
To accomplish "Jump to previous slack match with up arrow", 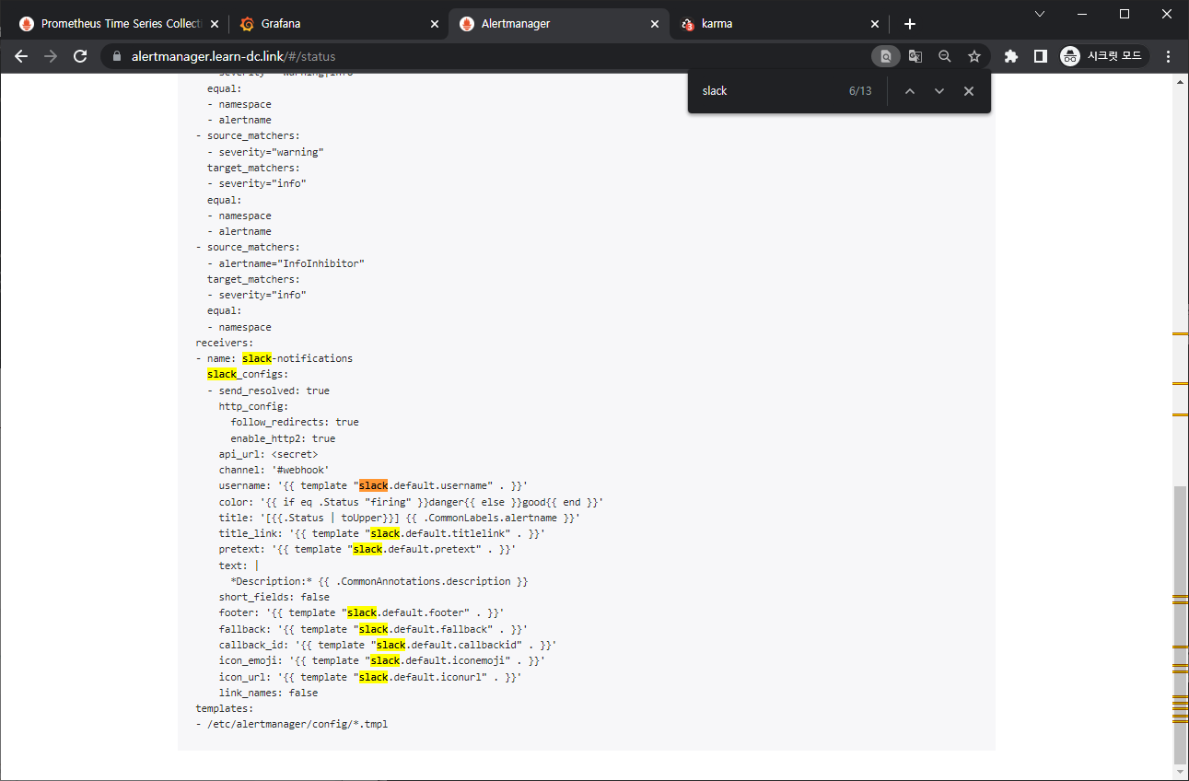I will 909,90.
